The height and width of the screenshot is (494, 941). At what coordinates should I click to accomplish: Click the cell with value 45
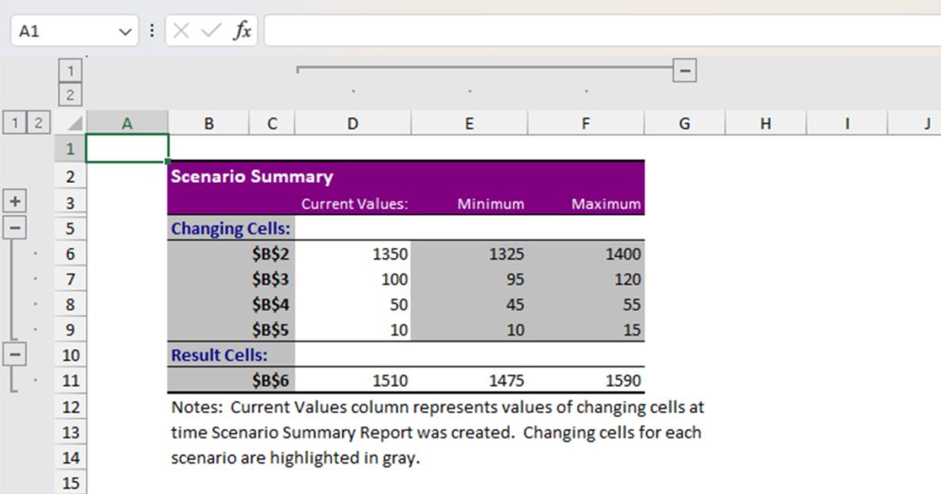pos(470,304)
